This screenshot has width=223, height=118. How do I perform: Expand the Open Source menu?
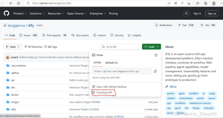point(77,13)
